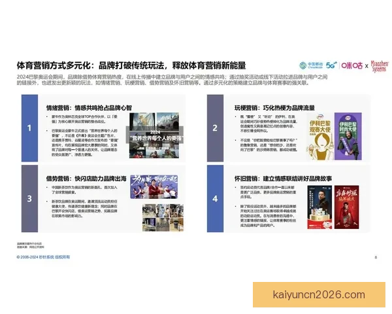The image size is (392, 314).
Task: Click the Miaozhen Systems logo
Action: [380, 66]
